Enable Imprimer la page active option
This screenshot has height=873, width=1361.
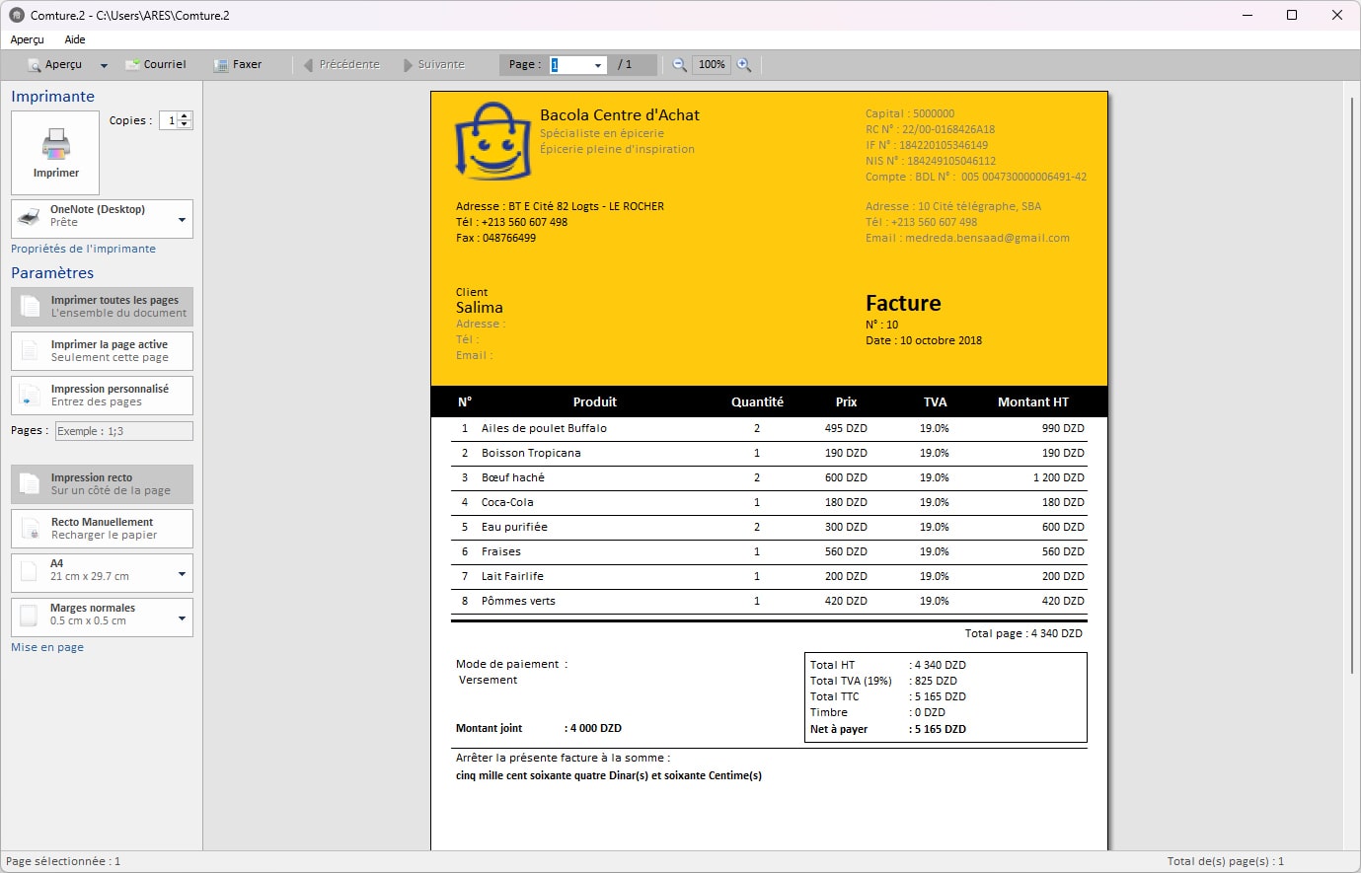(x=102, y=351)
